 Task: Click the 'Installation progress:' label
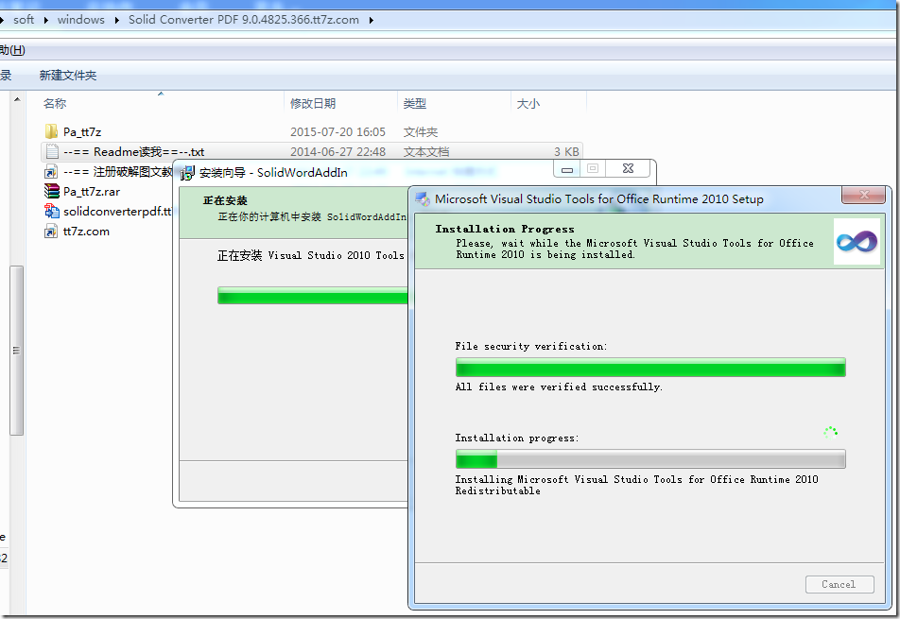[516, 438]
